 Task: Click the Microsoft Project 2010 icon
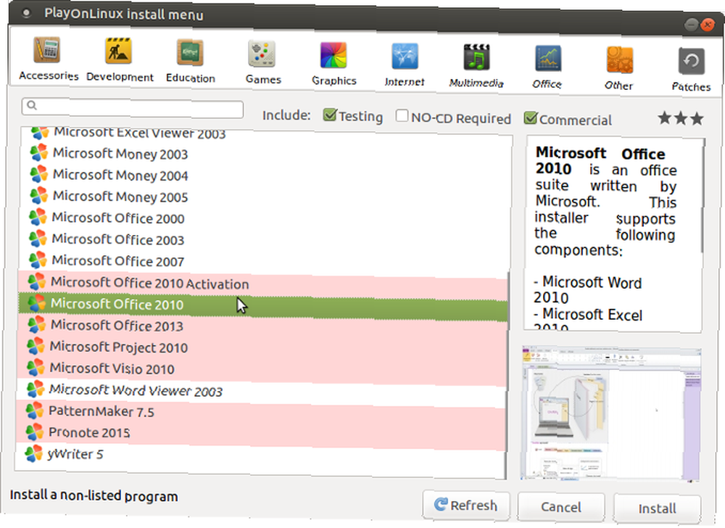(36, 346)
